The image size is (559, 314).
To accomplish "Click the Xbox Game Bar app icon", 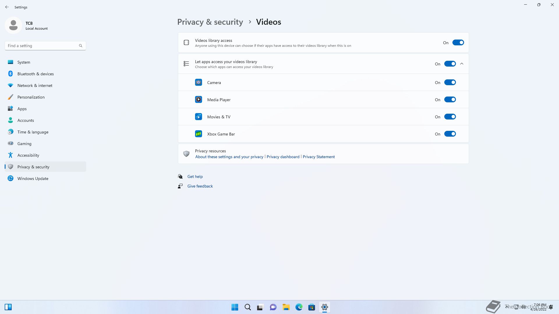I will point(199,134).
